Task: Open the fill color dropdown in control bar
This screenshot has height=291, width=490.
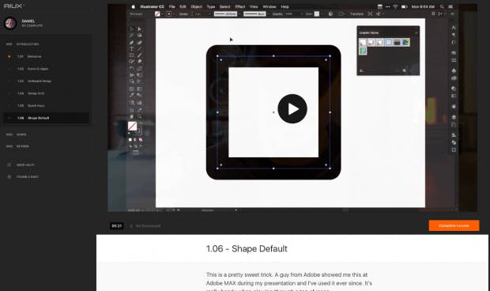Action: [163, 14]
